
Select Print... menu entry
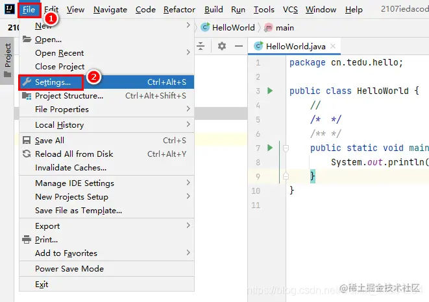[x=106, y=239]
